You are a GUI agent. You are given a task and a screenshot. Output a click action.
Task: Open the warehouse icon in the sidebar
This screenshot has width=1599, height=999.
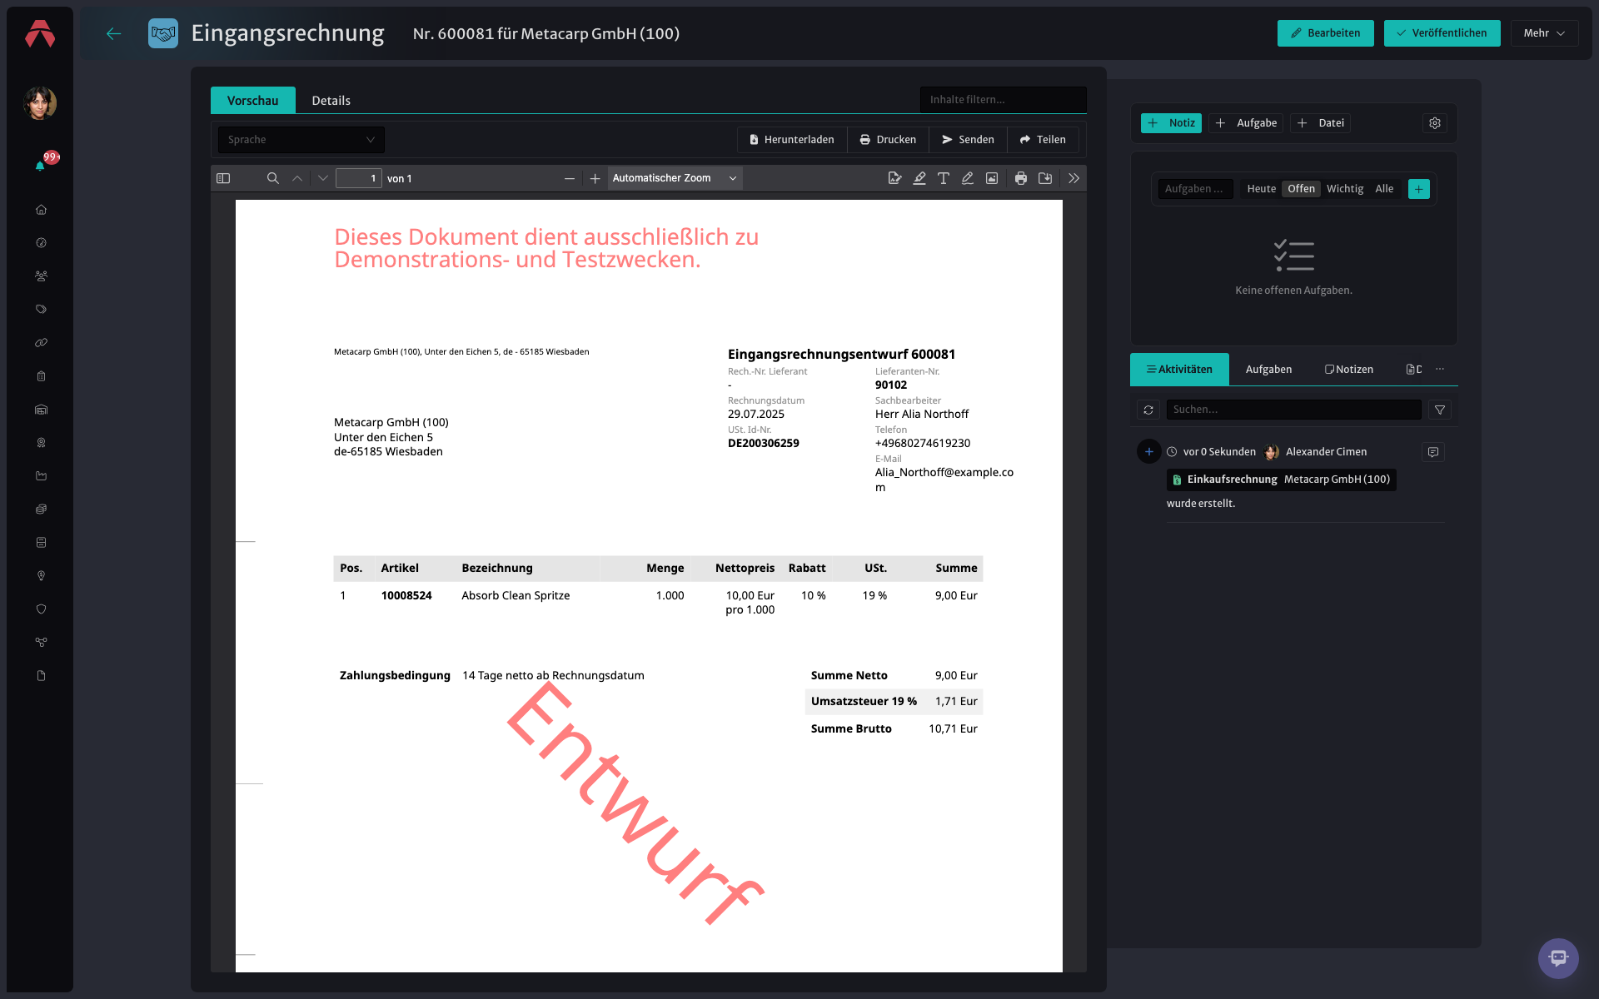pyautogui.click(x=41, y=410)
